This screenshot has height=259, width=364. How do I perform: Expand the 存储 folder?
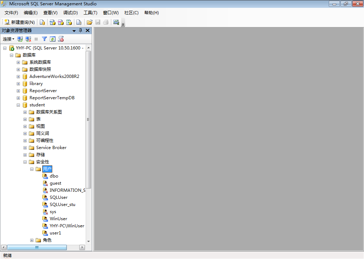(x=25, y=155)
